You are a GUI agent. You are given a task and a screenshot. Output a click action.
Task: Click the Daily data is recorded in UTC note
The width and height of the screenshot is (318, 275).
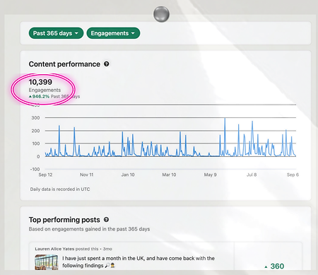pos(60,189)
